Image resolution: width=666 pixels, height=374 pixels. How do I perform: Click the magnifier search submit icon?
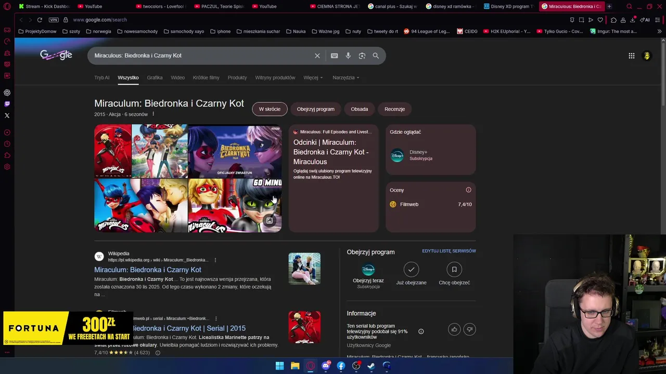pyautogui.click(x=376, y=56)
